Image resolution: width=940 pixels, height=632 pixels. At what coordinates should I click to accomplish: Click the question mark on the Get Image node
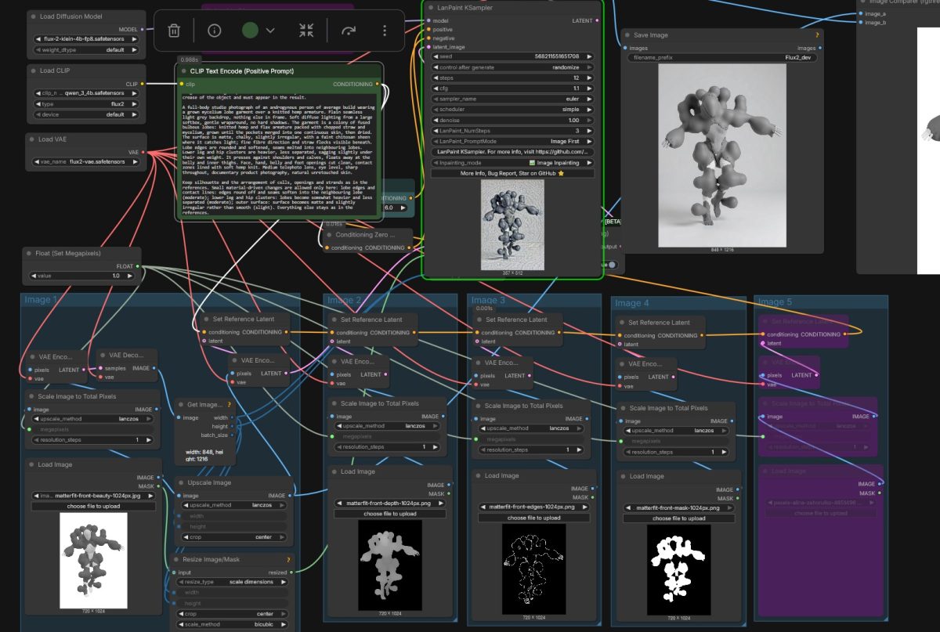pyautogui.click(x=230, y=405)
